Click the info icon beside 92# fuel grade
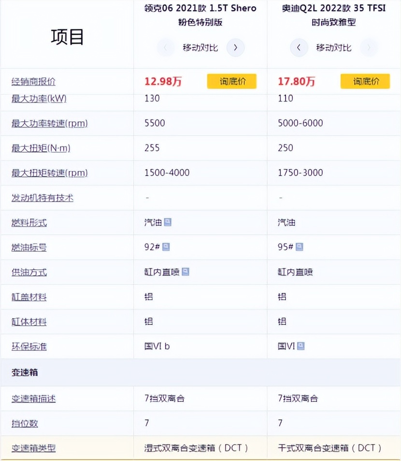 coord(166,246)
